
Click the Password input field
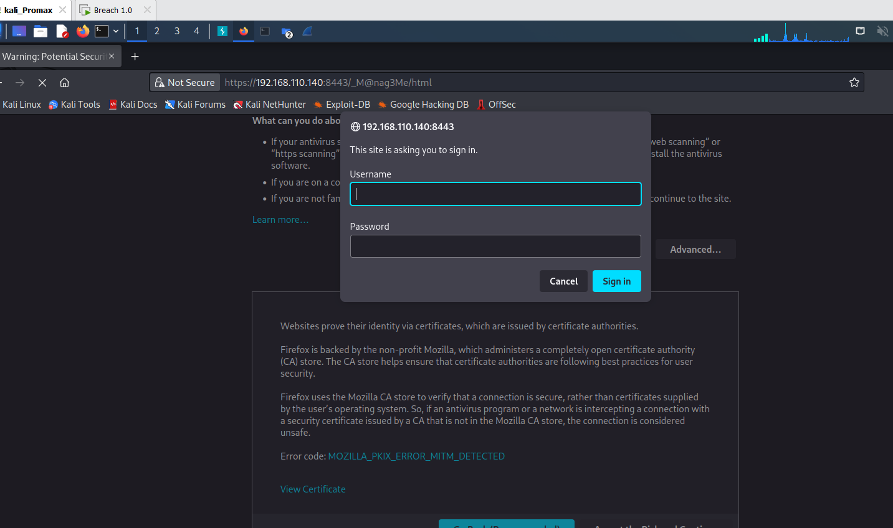pos(495,246)
